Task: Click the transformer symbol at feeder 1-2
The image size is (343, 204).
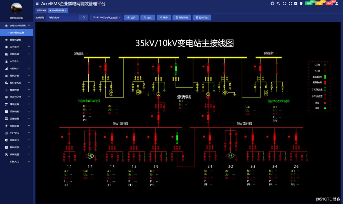Action: tap(90, 156)
